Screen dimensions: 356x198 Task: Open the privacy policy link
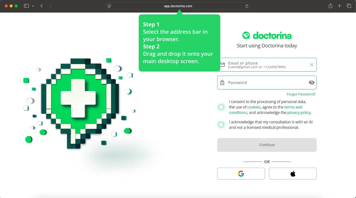(299, 113)
